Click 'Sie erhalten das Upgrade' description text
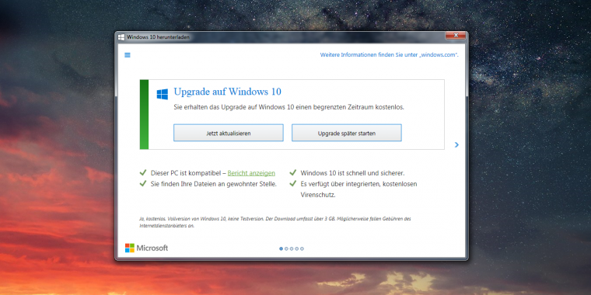The width and height of the screenshot is (591, 295). (x=289, y=107)
